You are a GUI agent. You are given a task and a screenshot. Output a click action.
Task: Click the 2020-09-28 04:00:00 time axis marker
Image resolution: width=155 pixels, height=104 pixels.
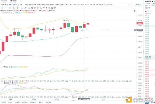pos(84,99)
